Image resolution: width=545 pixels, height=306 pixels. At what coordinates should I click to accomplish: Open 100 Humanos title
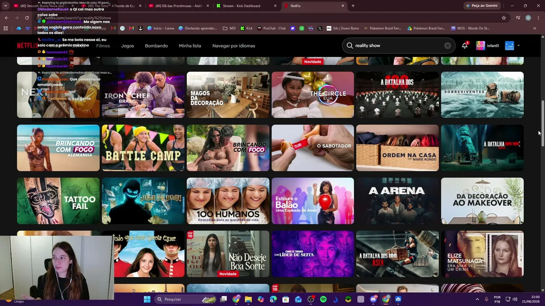click(228, 201)
